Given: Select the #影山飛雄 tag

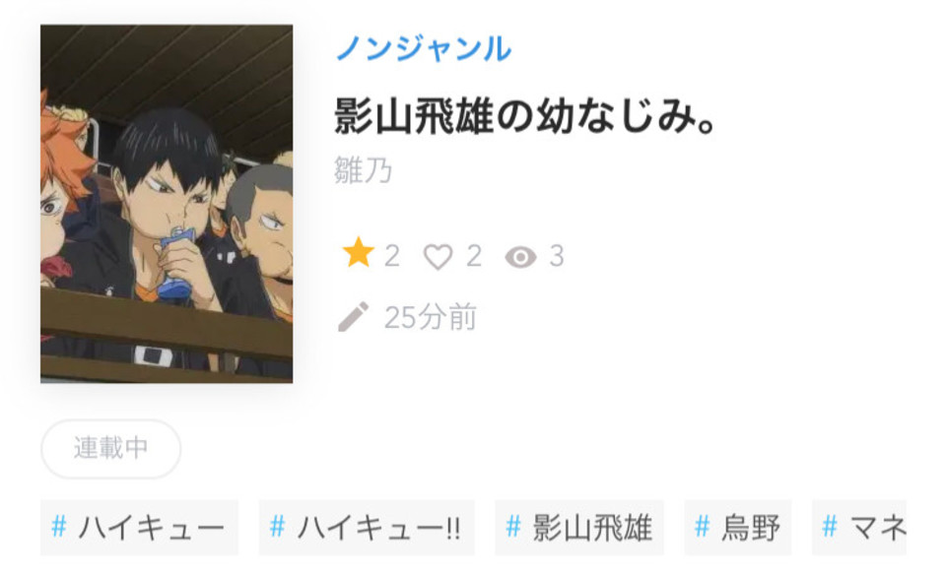Looking at the screenshot, I should (579, 528).
